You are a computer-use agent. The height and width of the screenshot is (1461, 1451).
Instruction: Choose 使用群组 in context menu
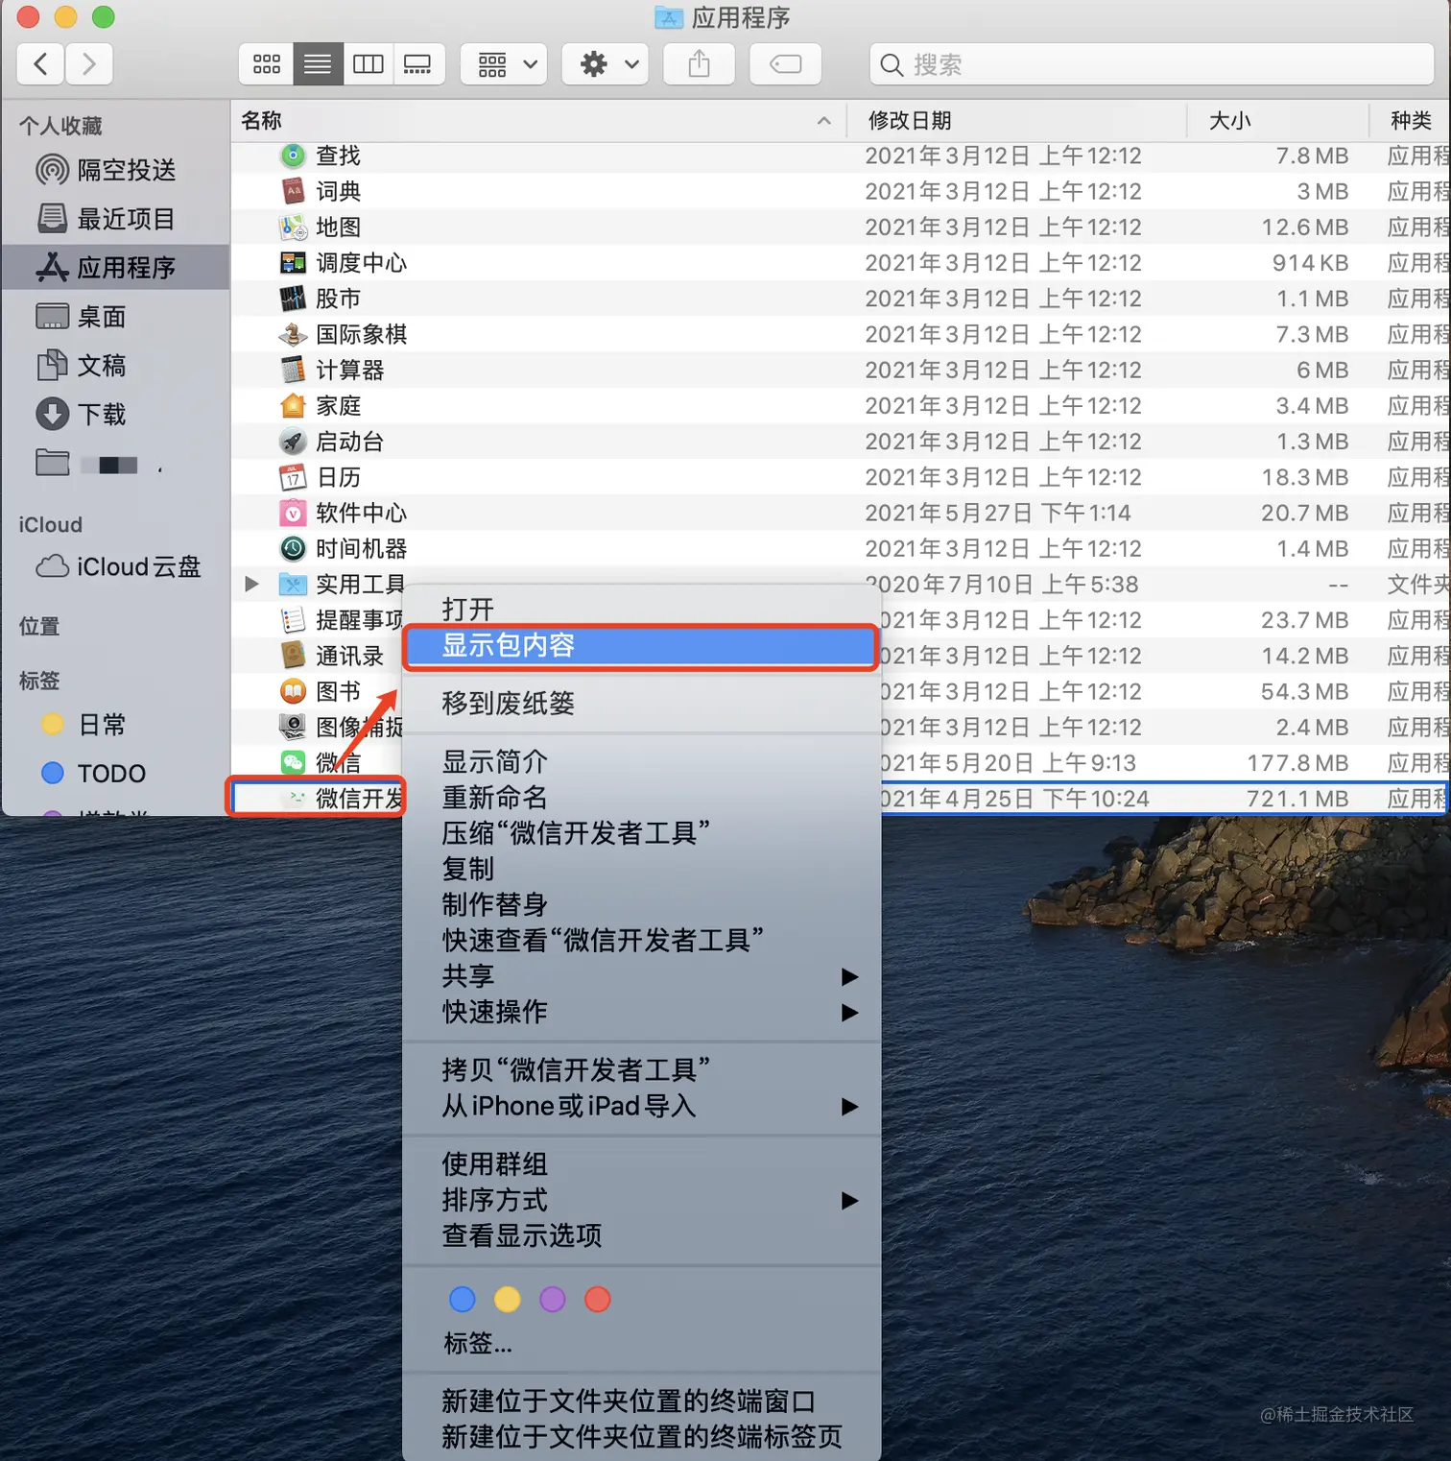(x=641, y=1164)
